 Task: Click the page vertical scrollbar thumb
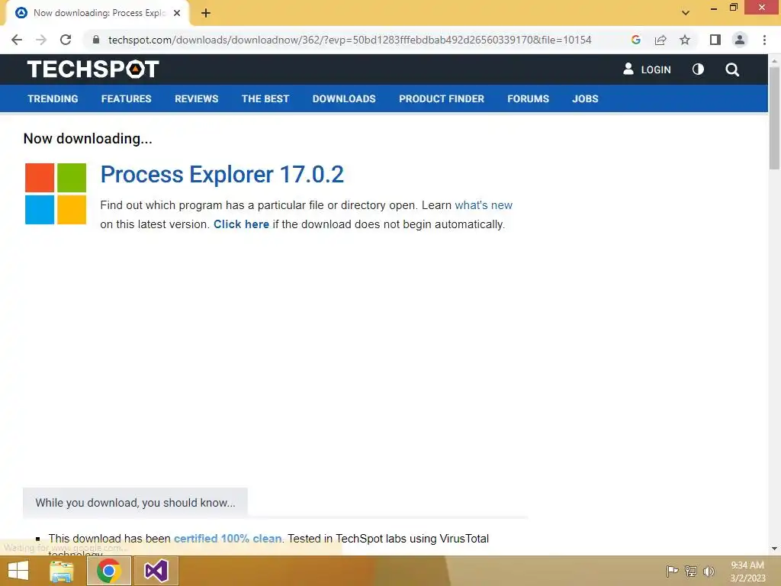tap(774, 117)
